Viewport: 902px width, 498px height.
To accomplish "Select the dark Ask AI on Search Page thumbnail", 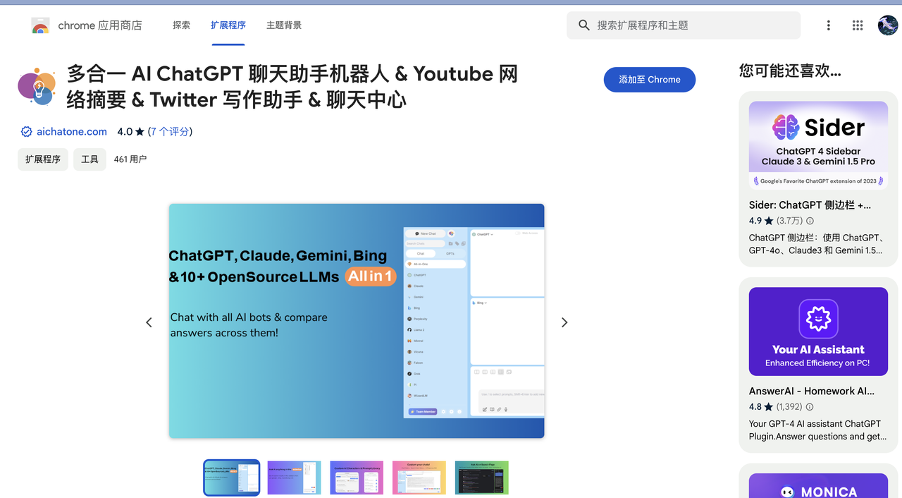I will (x=482, y=478).
